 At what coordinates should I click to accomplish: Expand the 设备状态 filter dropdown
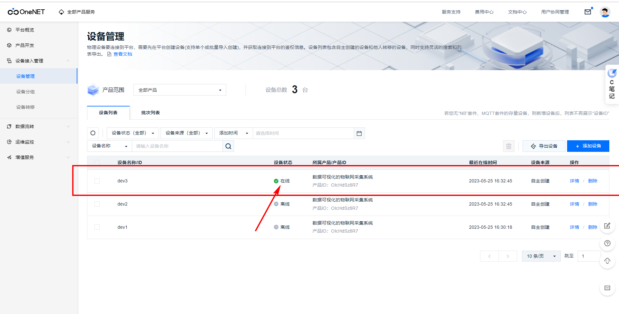pos(133,133)
